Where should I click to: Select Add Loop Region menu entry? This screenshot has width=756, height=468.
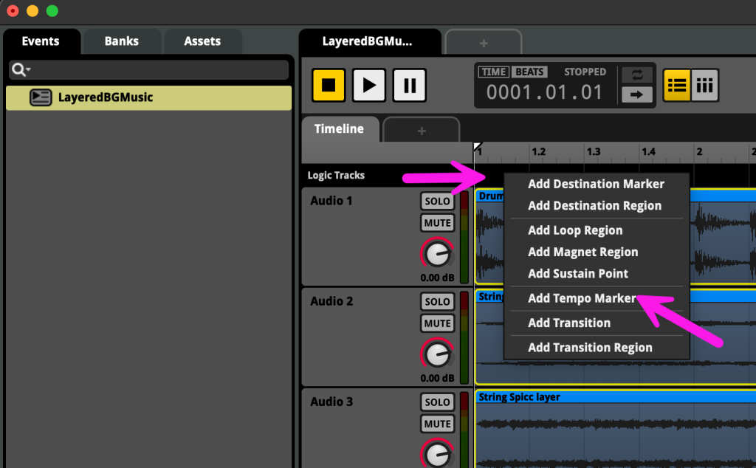point(575,230)
